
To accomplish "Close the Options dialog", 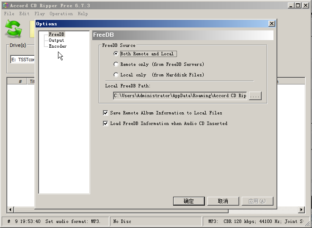I will click(272, 24).
